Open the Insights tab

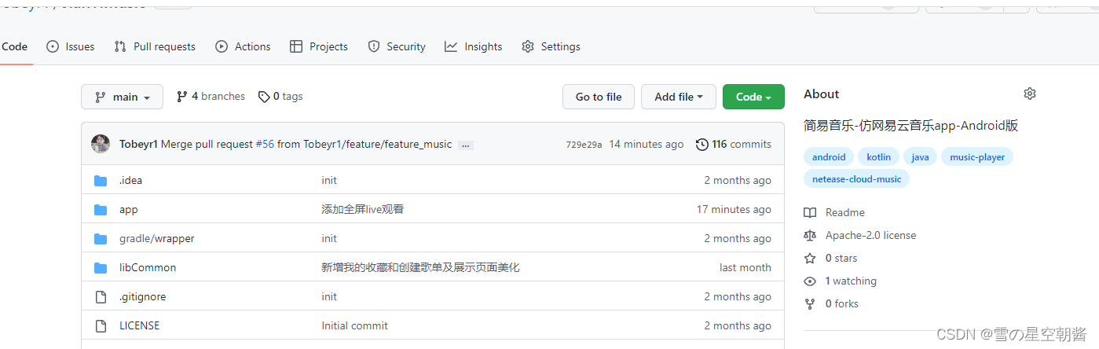[x=473, y=47]
